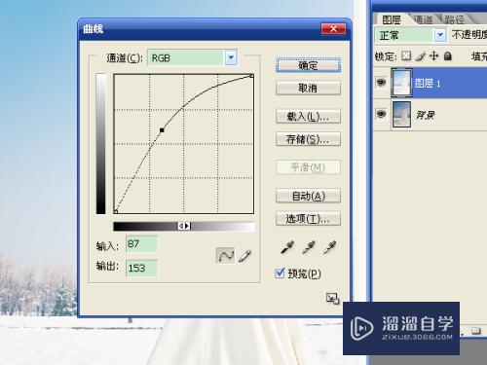This screenshot has height=365, width=487.
Task: Click the 确定 button
Action: pyautogui.click(x=308, y=65)
